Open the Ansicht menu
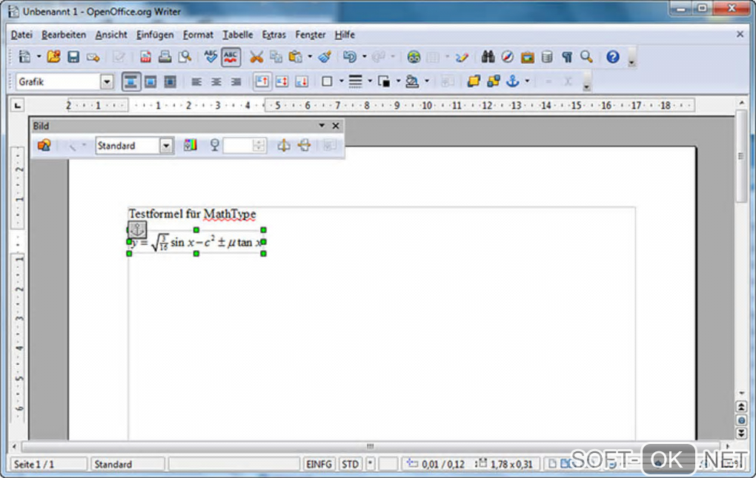The width and height of the screenshot is (756, 478). [111, 35]
